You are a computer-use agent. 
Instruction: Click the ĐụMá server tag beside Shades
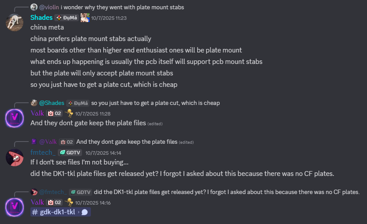[66, 18]
